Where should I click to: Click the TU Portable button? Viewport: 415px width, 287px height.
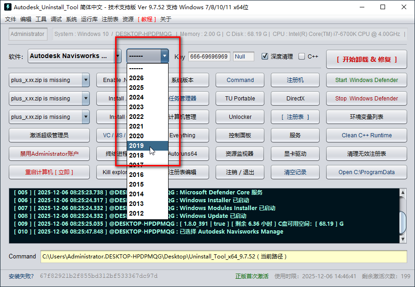[x=240, y=99]
